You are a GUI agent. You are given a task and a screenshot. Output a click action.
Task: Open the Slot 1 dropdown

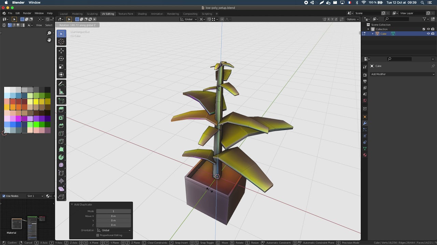36,196
